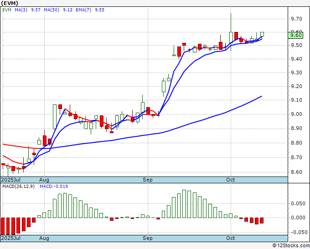
Task: Click Oct on MACD date axis
Action: (231, 238)
